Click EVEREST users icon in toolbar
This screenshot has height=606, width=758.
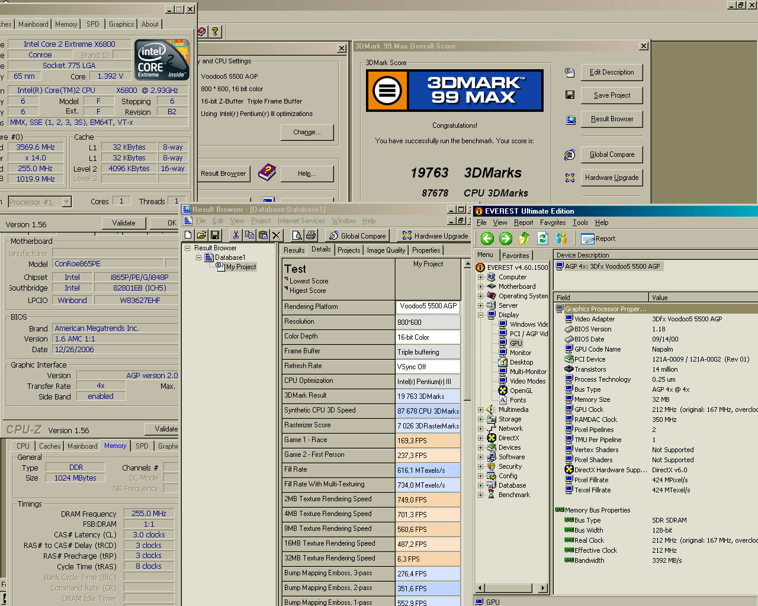[x=561, y=238]
